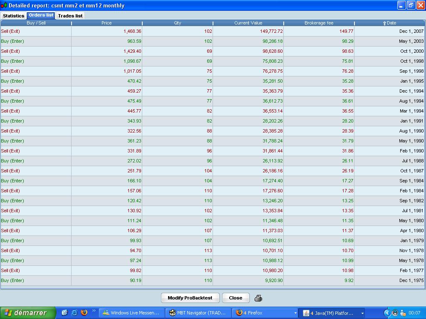
Task: Select price cell 94.70
Action: coord(106,250)
